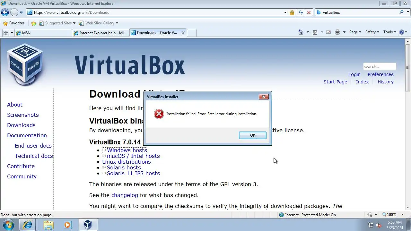Viewport: 411px width, 231px height.
Task: Click the blue Help question icon
Action: pyautogui.click(x=401, y=32)
